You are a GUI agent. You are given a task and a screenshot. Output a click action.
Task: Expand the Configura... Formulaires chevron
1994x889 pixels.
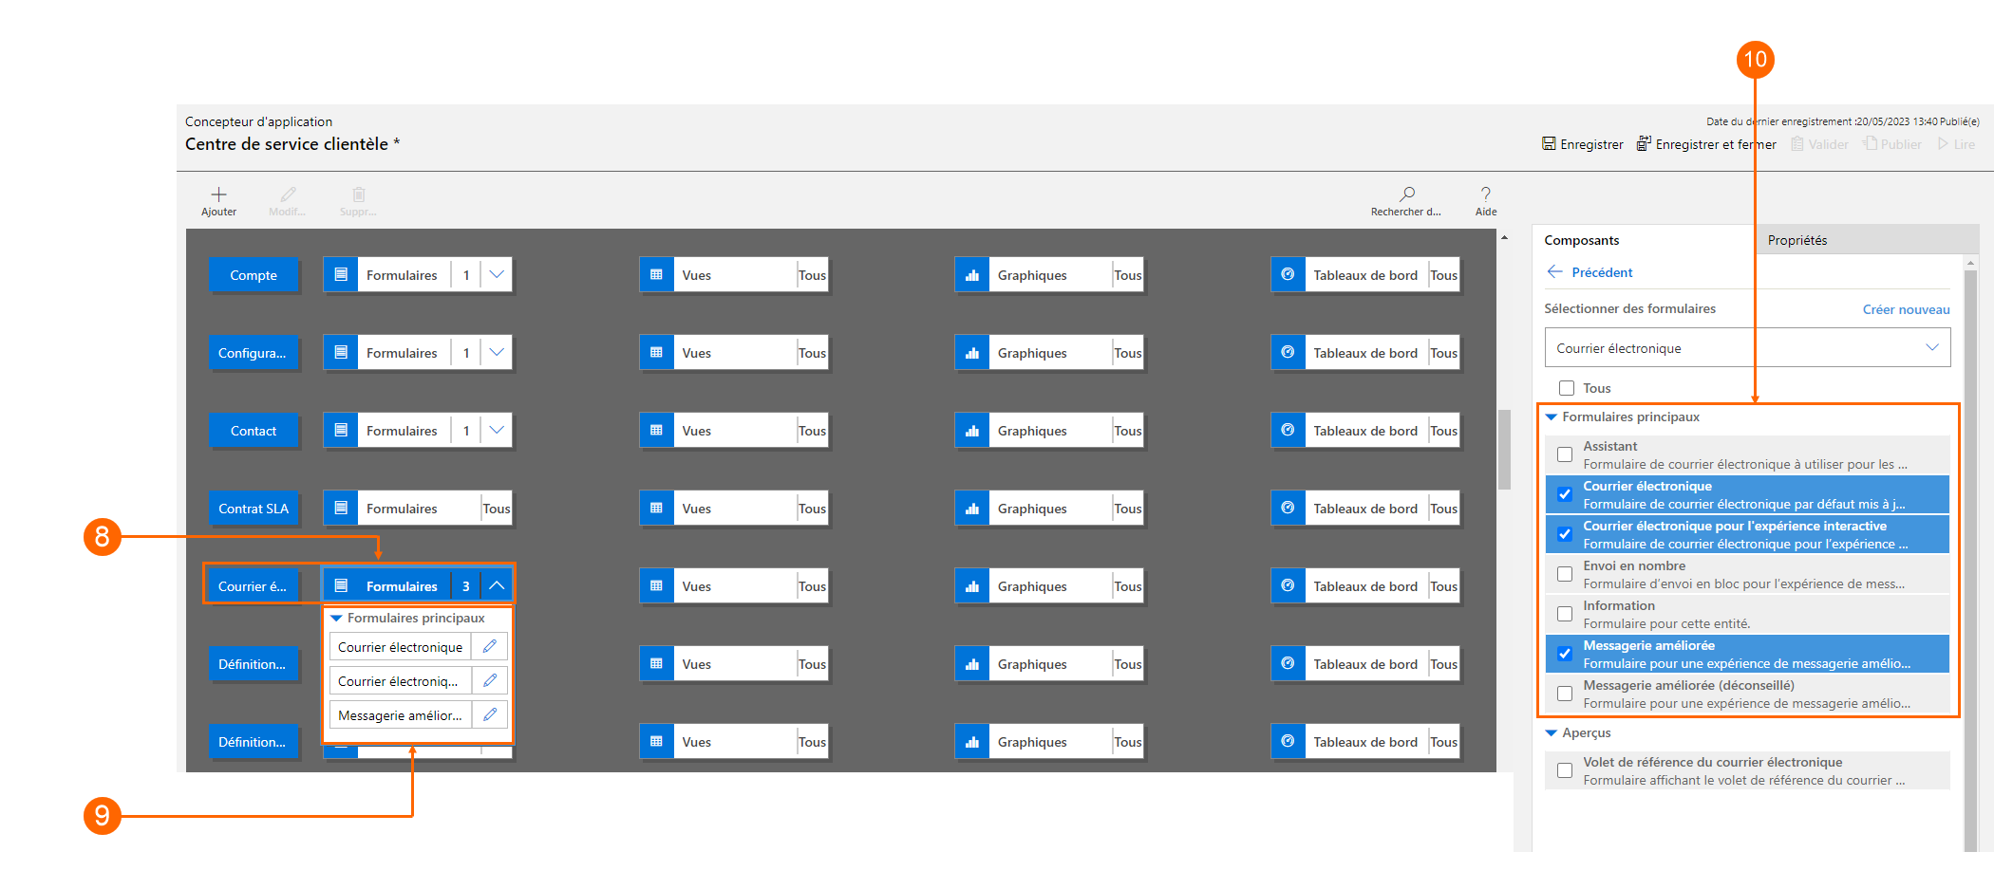pyautogui.click(x=497, y=353)
